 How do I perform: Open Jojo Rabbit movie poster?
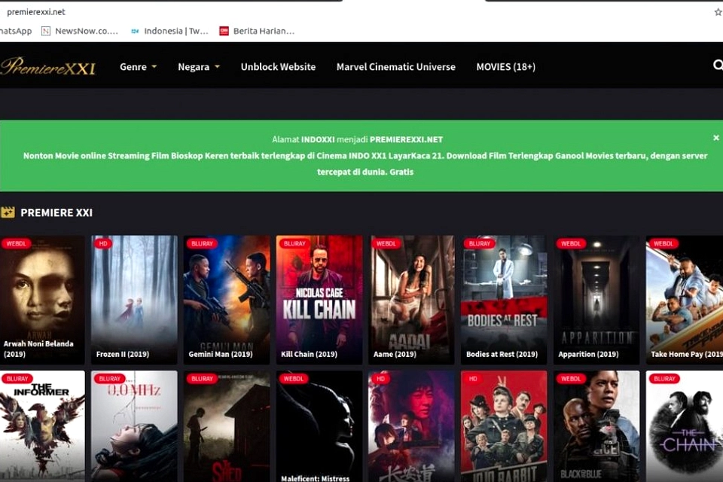tap(504, 426)
